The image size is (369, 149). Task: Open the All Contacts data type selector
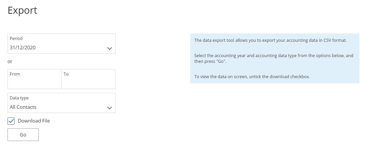coord(62,103)
